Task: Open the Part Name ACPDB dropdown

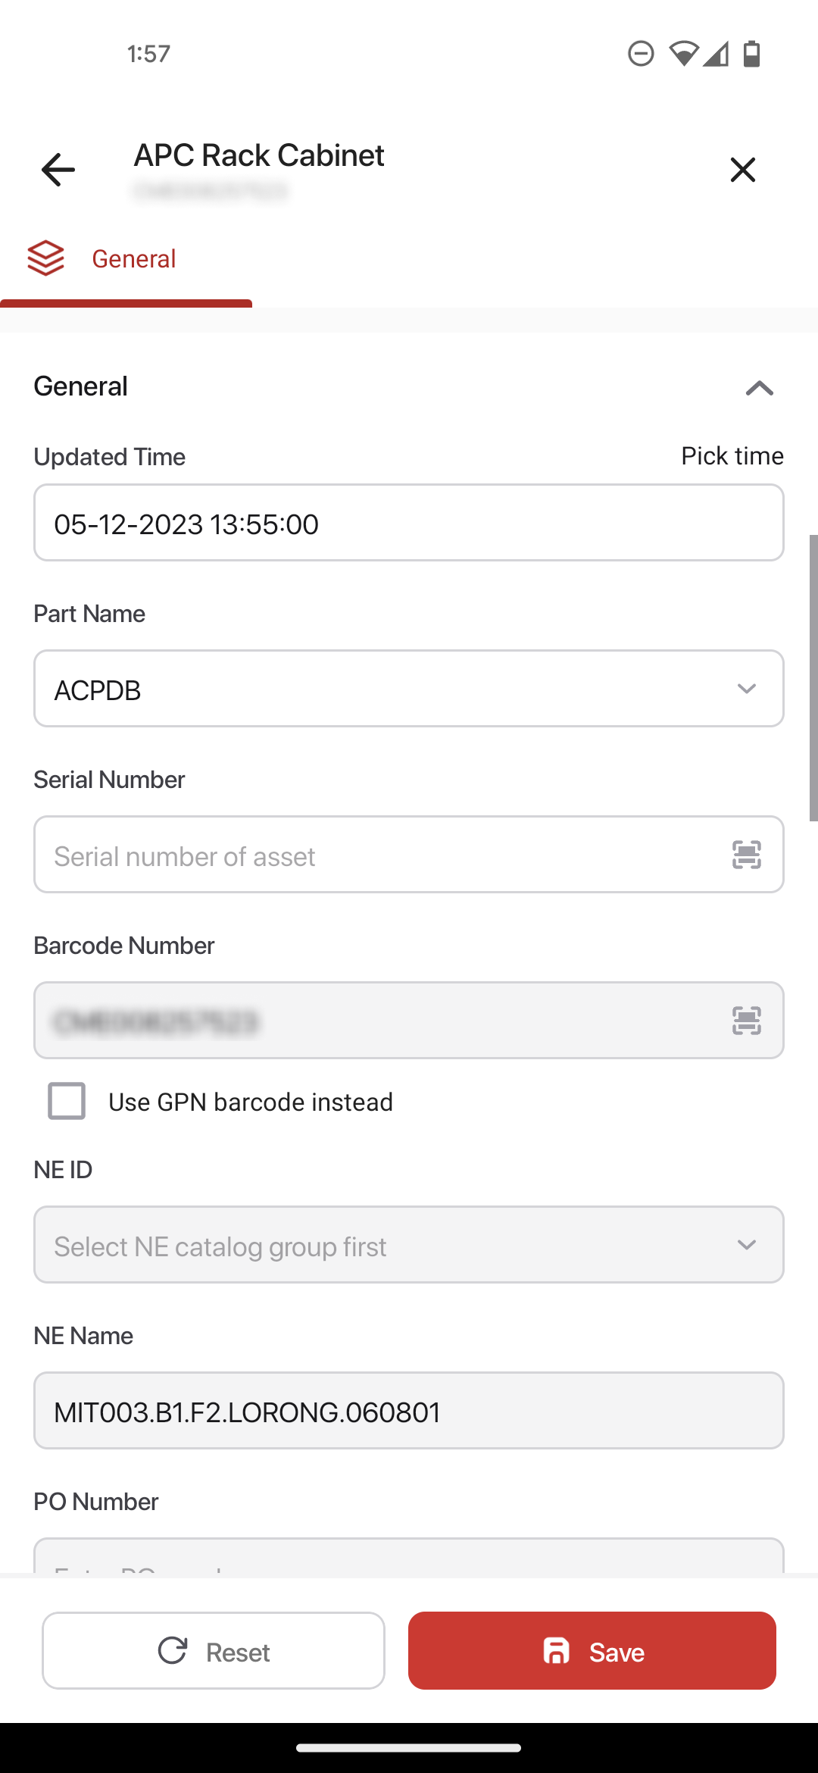Action: click(409, 688)
